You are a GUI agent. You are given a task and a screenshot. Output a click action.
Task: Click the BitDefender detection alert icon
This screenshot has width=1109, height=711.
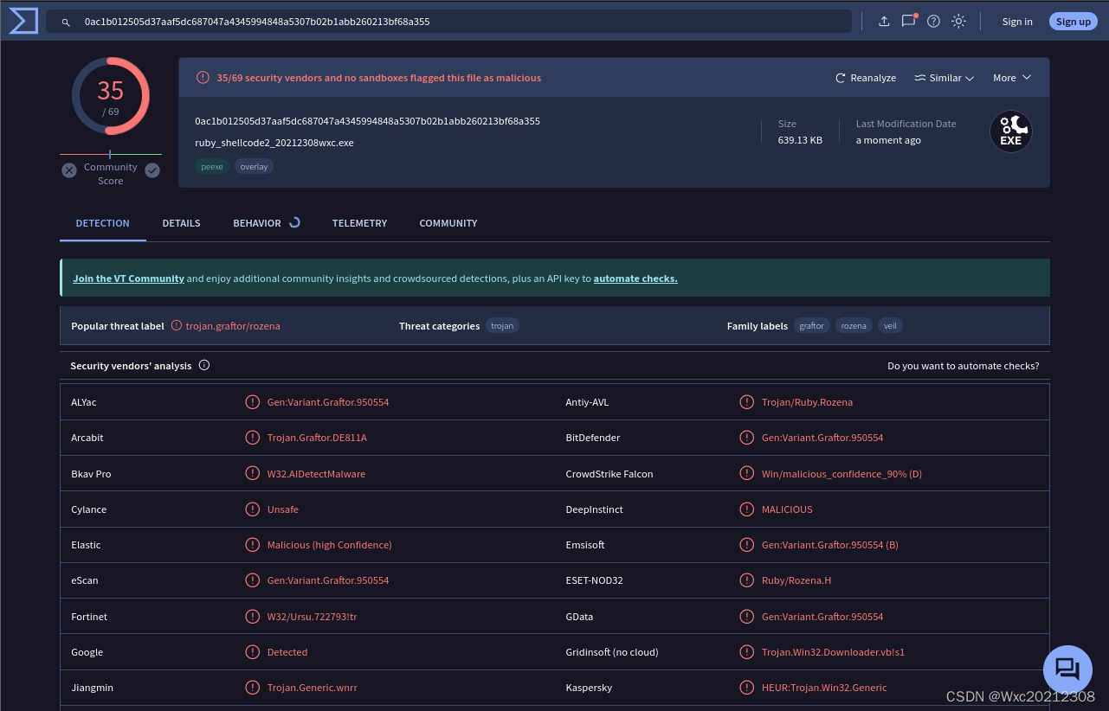tap(746, 438)
